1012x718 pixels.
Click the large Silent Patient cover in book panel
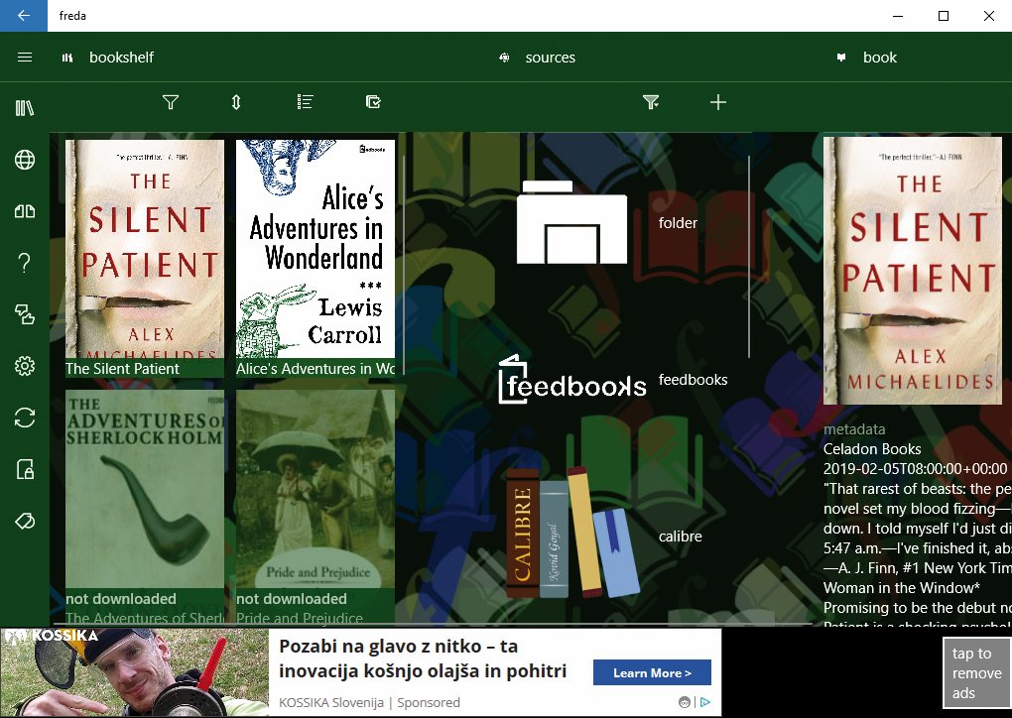click(x=913, y=271)
